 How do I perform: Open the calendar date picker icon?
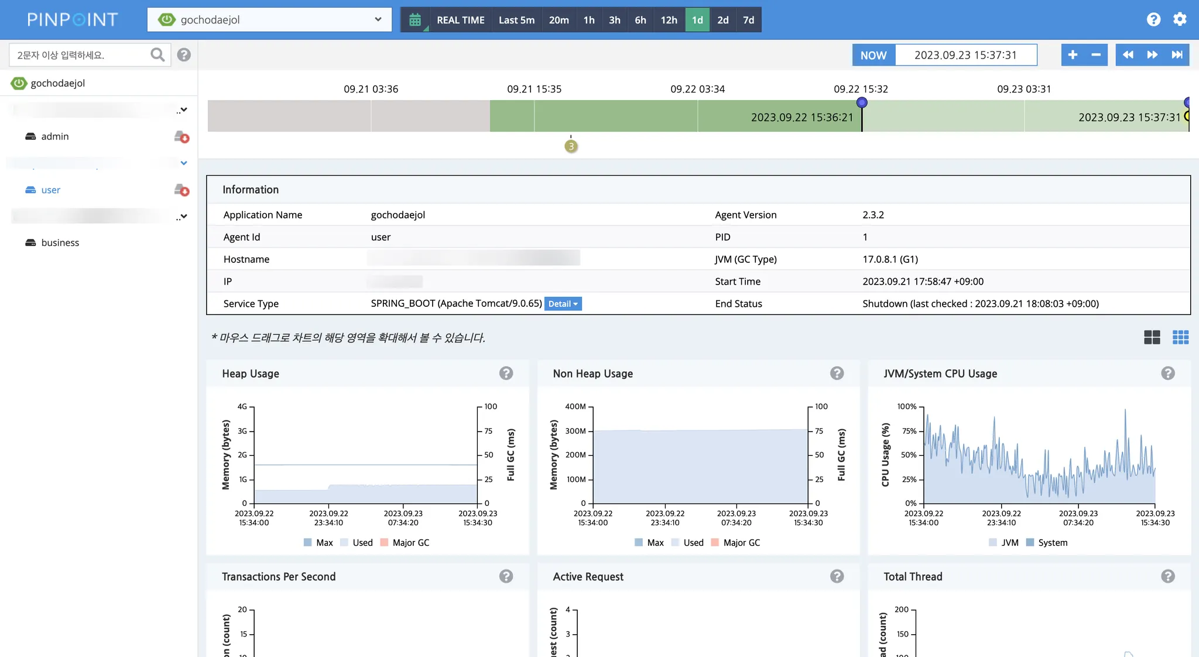pyautogui.click(x=415, y=20)
